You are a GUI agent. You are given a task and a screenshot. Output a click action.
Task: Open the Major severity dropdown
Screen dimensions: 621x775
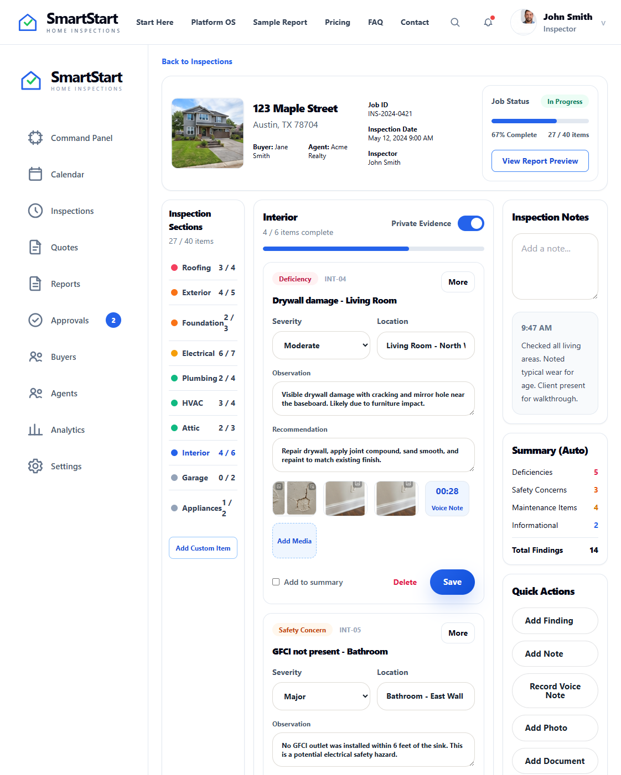(321, 697)
